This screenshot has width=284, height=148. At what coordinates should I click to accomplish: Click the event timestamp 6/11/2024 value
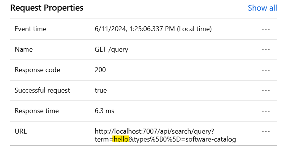[x=153, y=29]
